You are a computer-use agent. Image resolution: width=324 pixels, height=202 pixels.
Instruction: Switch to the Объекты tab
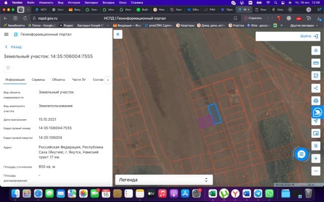(58, 80)
